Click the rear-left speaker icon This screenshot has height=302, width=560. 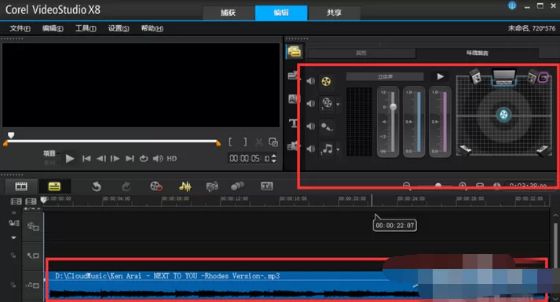tap(465, 150)
